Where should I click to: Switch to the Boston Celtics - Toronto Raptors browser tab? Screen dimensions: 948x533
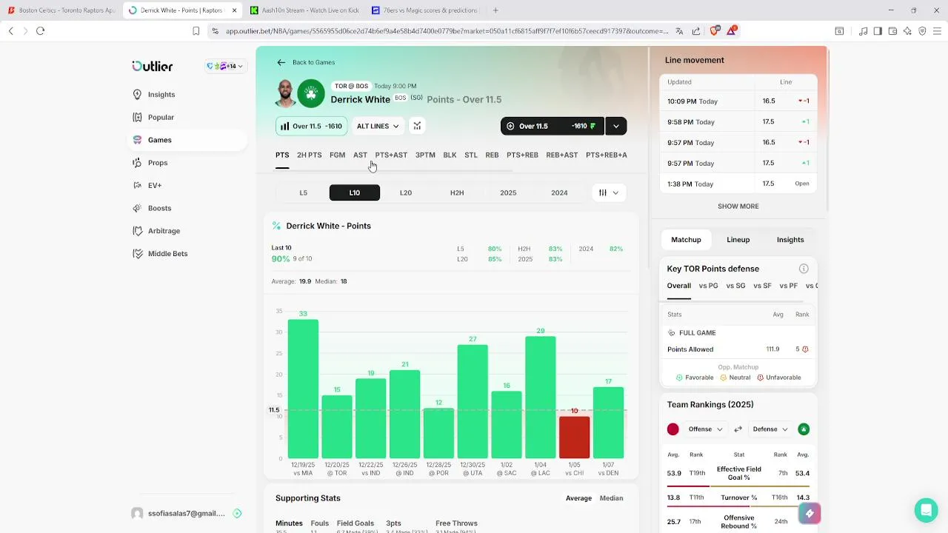click(61, 10)
